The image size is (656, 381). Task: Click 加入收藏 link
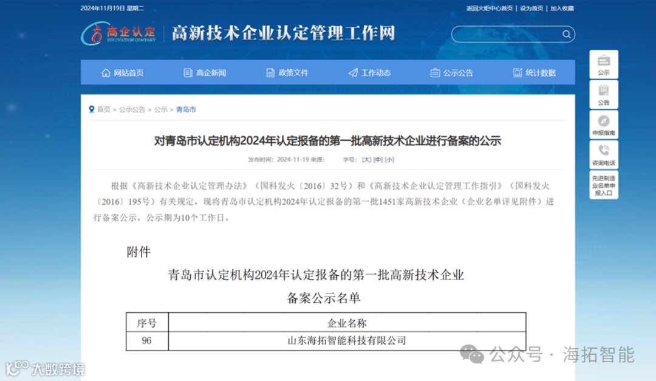click(x=562, y=9)
